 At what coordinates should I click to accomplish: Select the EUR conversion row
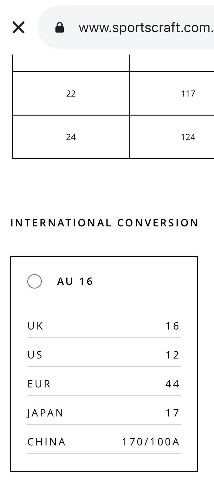(104, 384)
